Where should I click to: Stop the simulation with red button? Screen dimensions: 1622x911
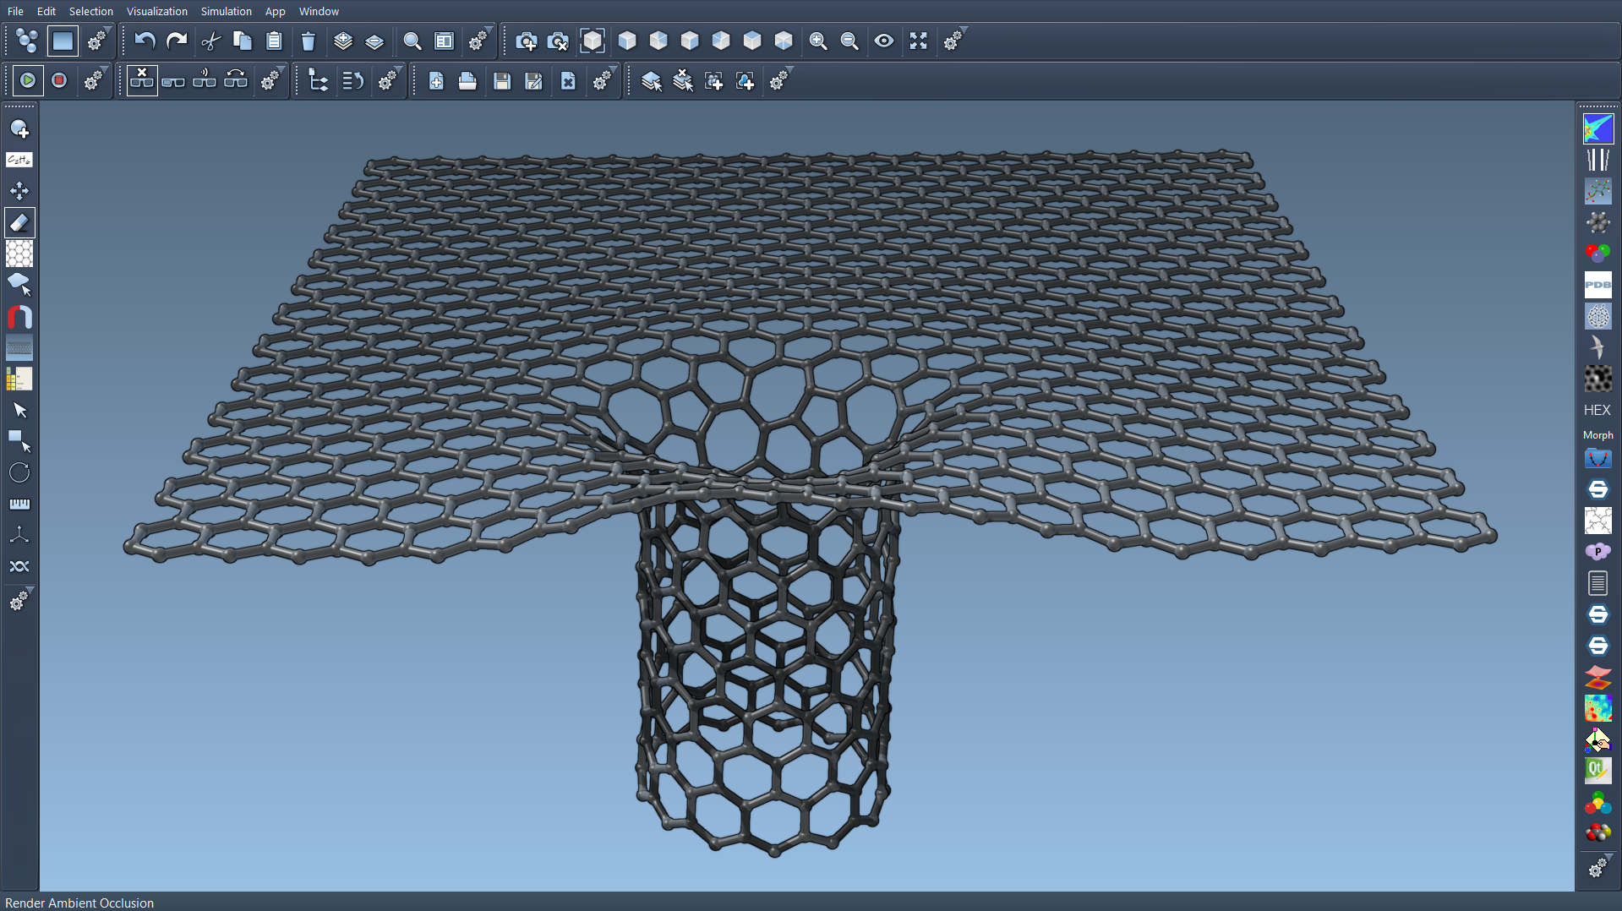pyautogui.click(x=59, y=80)
